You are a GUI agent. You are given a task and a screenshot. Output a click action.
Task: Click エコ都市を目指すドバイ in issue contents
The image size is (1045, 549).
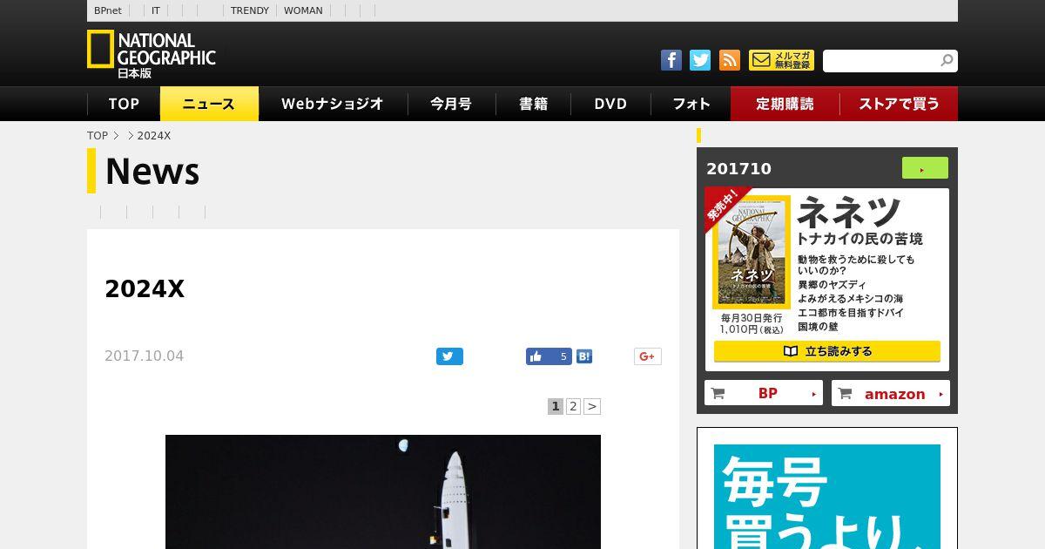point(851,313)
